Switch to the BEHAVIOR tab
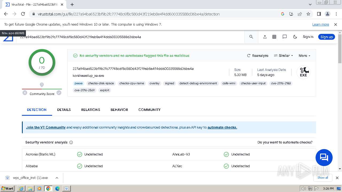Image resolution: width=342 pixels, height=192 pixels. point(119,110)
